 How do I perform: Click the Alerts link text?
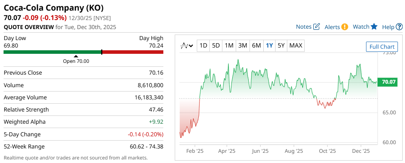pos(332,27)
